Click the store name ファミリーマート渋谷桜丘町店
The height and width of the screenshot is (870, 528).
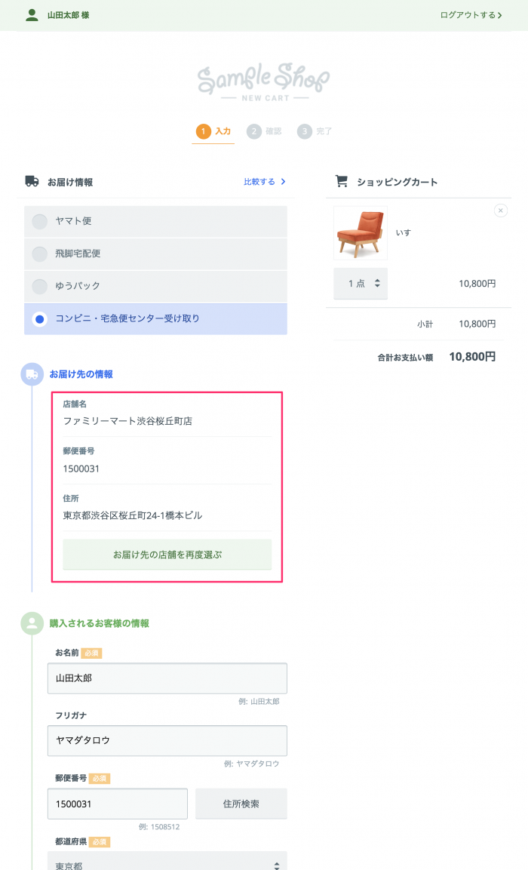coord(127,421)
